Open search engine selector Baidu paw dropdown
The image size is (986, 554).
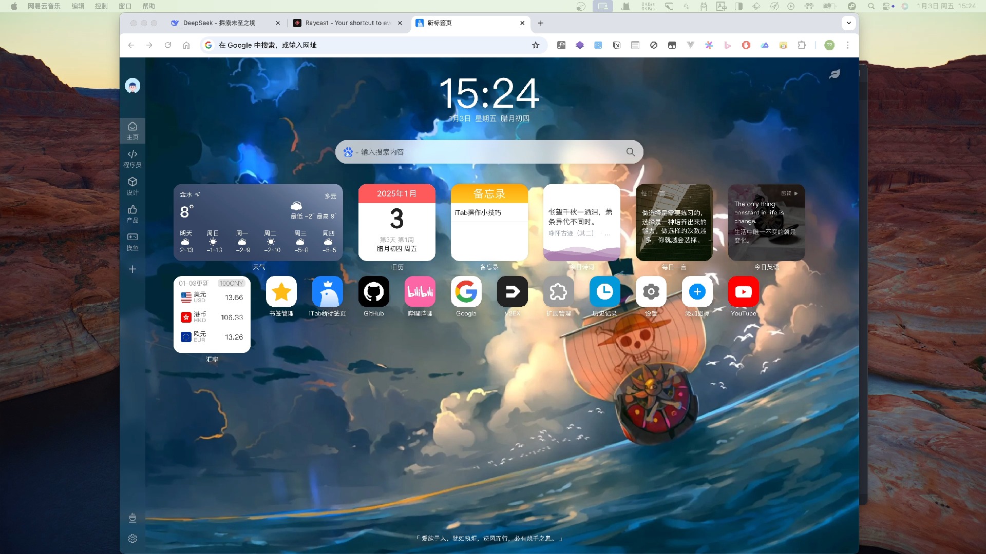pyautogui.click(x=351, y=152)
